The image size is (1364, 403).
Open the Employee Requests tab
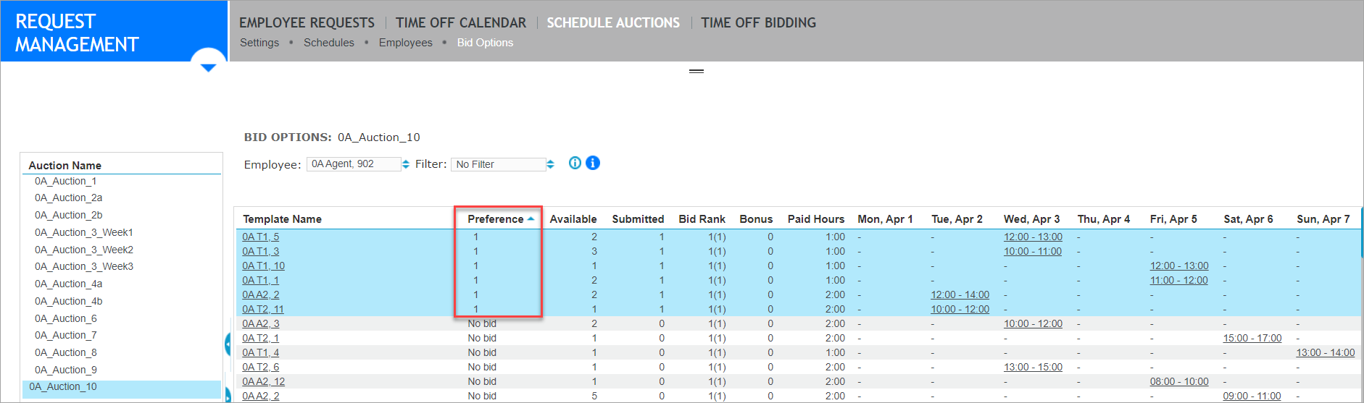(x=307, y=22)
